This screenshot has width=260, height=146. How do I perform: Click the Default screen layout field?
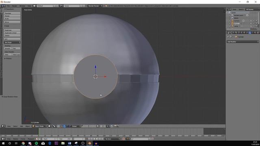pyautogui.click(x=45, y=6)
